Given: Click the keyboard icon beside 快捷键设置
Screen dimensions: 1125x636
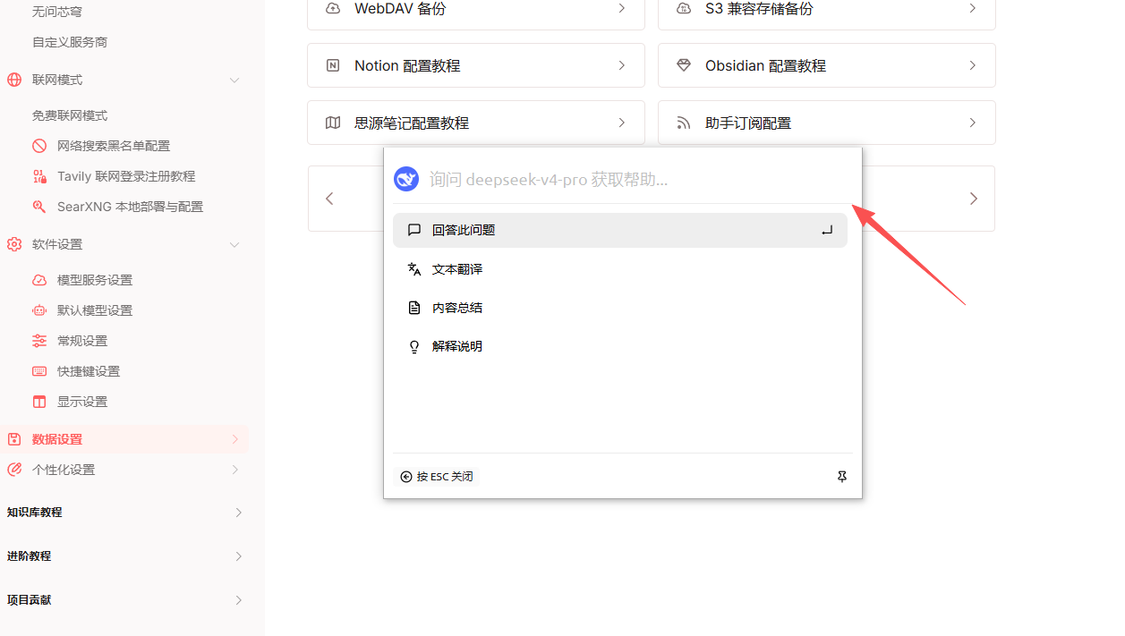Looking at the screenshot, I should (39, 371).
